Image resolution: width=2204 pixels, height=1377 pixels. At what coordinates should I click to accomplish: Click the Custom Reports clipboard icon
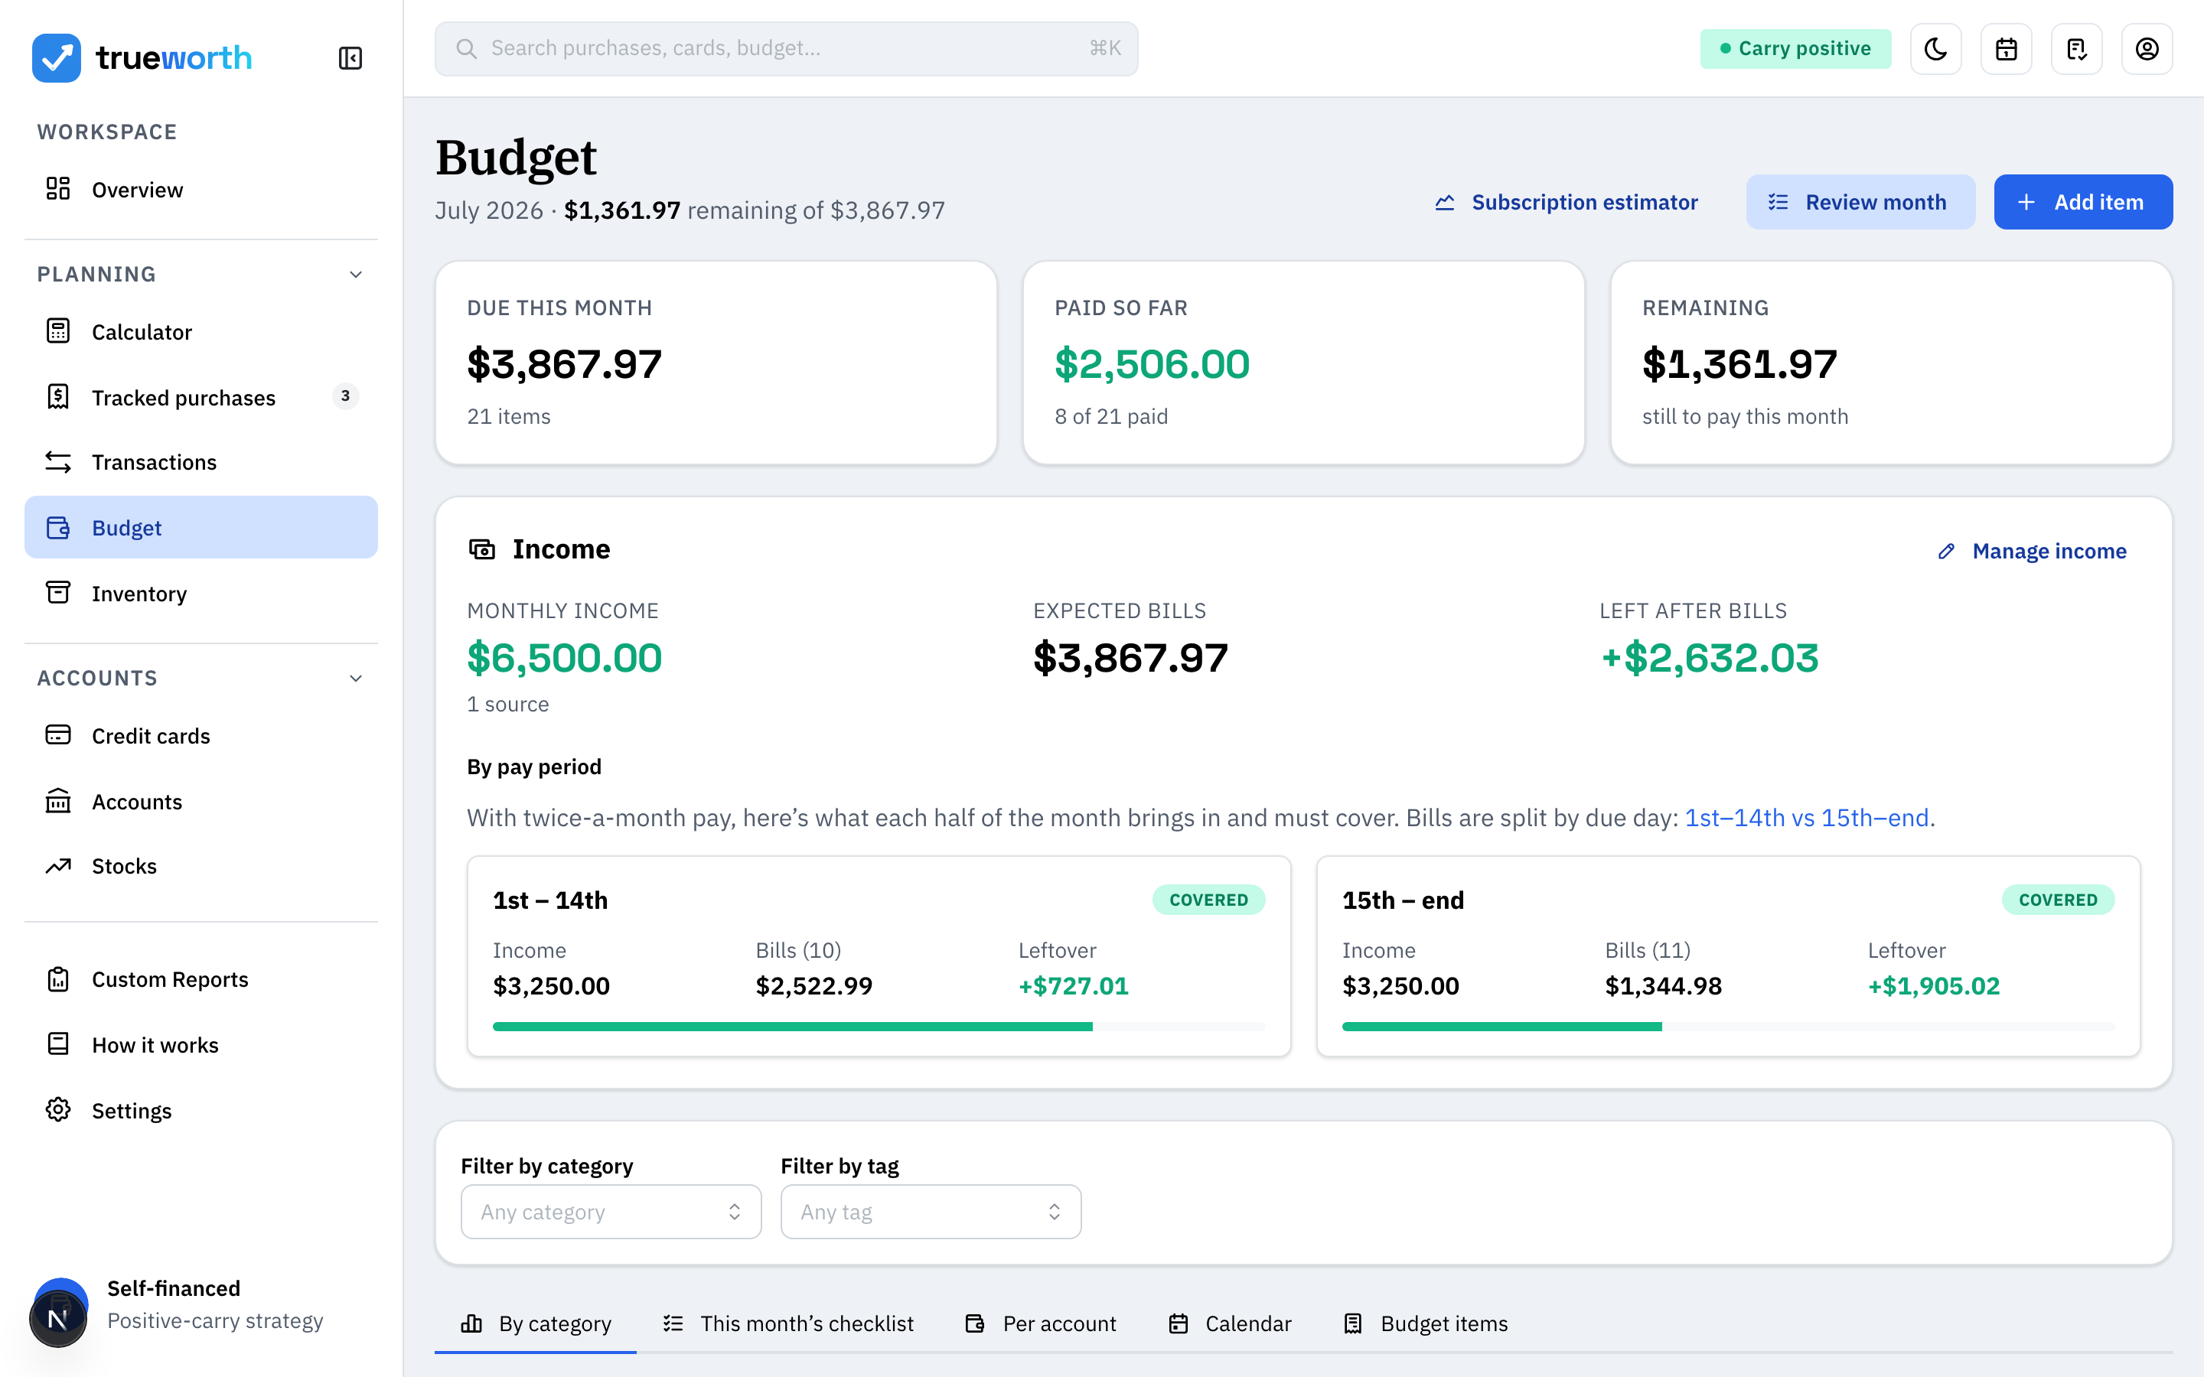[x=58, y=979]
